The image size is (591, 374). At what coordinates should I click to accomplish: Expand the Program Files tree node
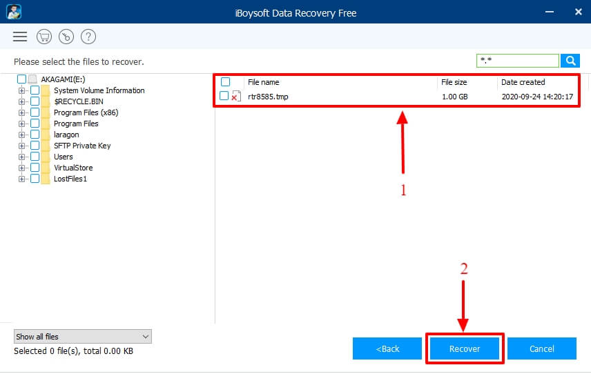(x=22, y=124)
